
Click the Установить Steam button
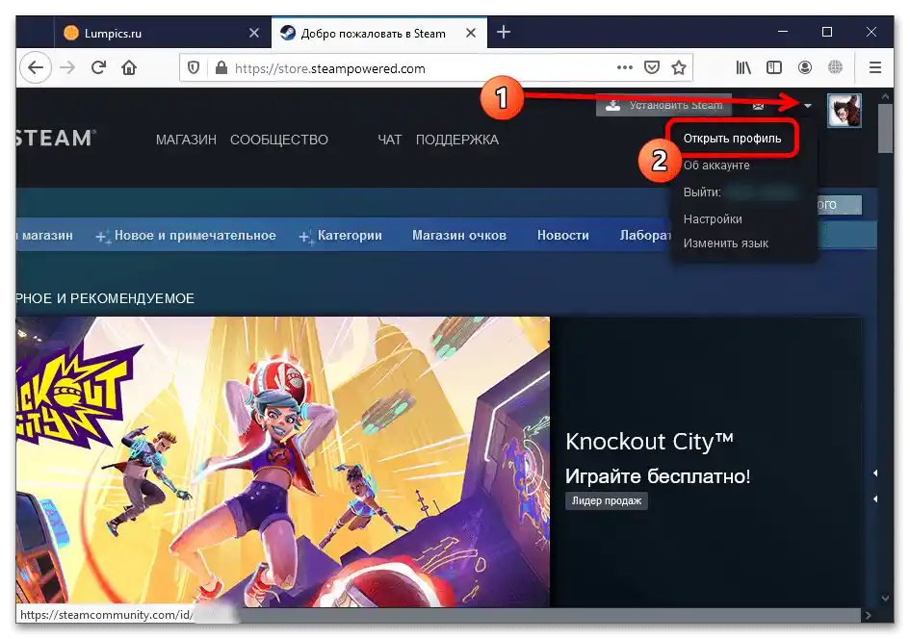(x=663, y=105)
